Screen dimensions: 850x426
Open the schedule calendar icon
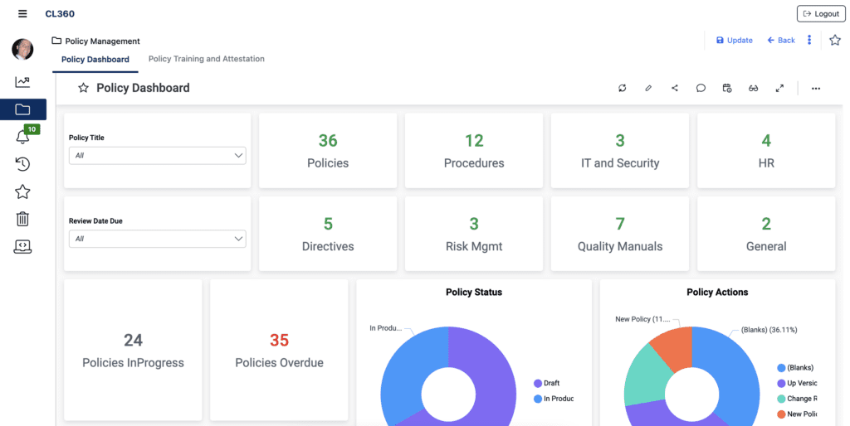click(727, 88)
